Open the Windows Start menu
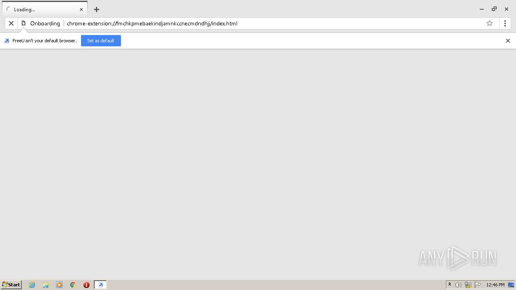 tap(11, 285)
